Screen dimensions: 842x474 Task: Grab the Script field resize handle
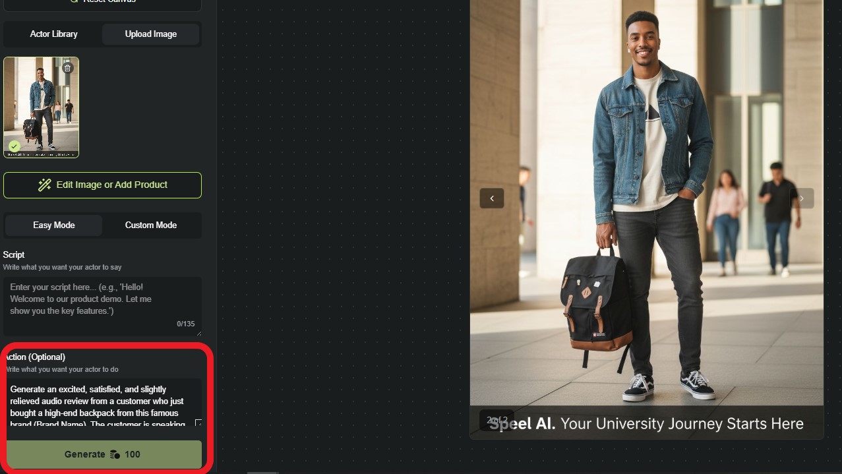[x=198, y=333]
